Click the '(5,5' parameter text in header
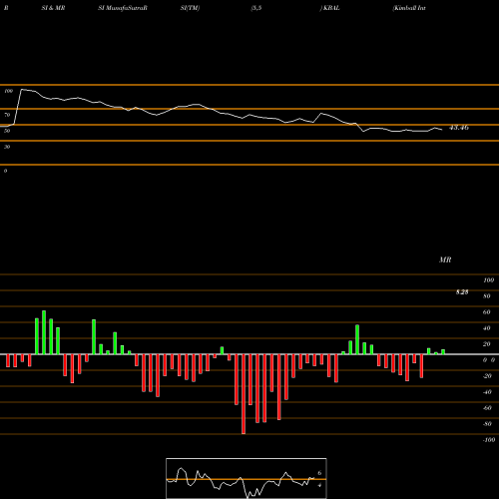Image resolution: width=499 pixels, height=499 pixels. (x=256, y=8)
